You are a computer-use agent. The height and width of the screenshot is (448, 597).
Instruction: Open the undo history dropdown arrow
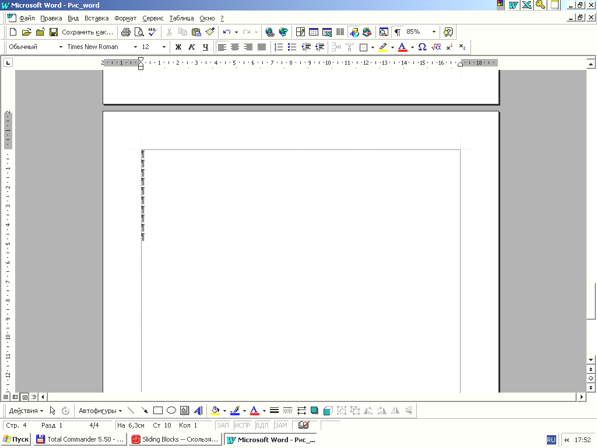coord(237,32)
